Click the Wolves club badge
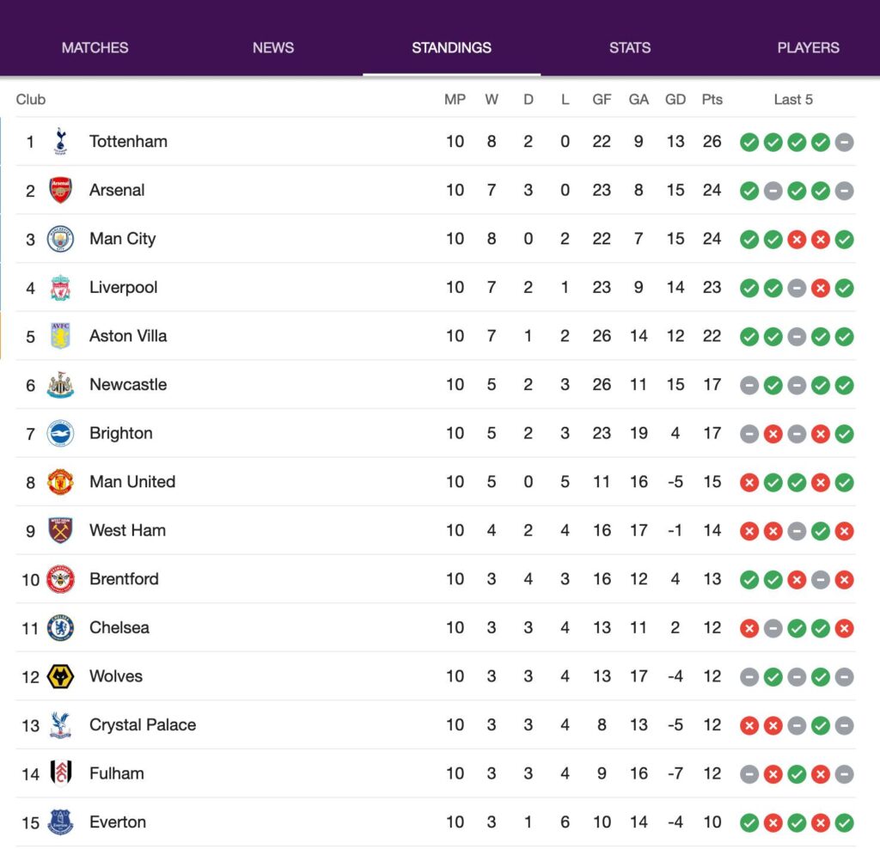Screen dimensions: 880x849 click(x=61, y=677)
